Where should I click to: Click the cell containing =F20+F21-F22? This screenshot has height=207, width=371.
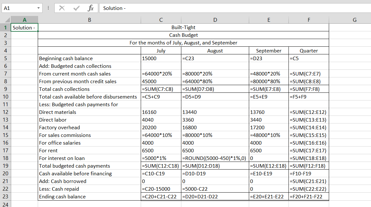pyautogui.click(x=309, y=196)
